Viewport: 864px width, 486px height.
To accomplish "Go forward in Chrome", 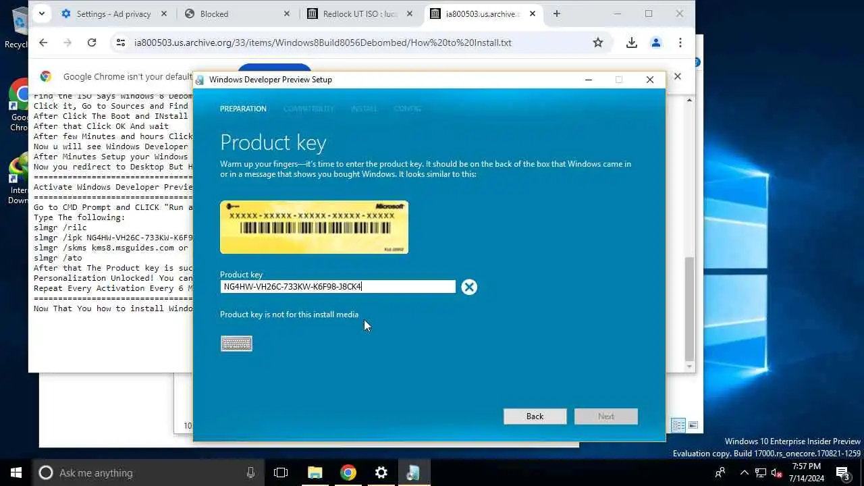I will coord(67,43).
